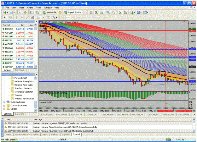Switch to Symbols tab
The width and height of the screenshot is (197, 142).
(8, 70)
